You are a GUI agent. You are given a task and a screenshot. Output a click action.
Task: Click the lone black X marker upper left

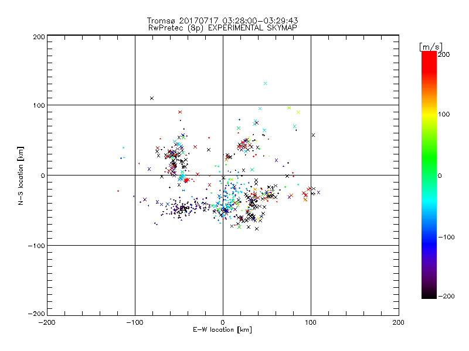click(x=152, y=98)
